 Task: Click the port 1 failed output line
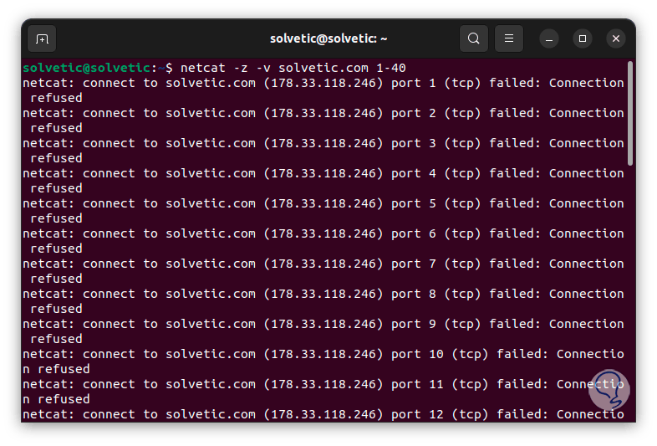323,83
